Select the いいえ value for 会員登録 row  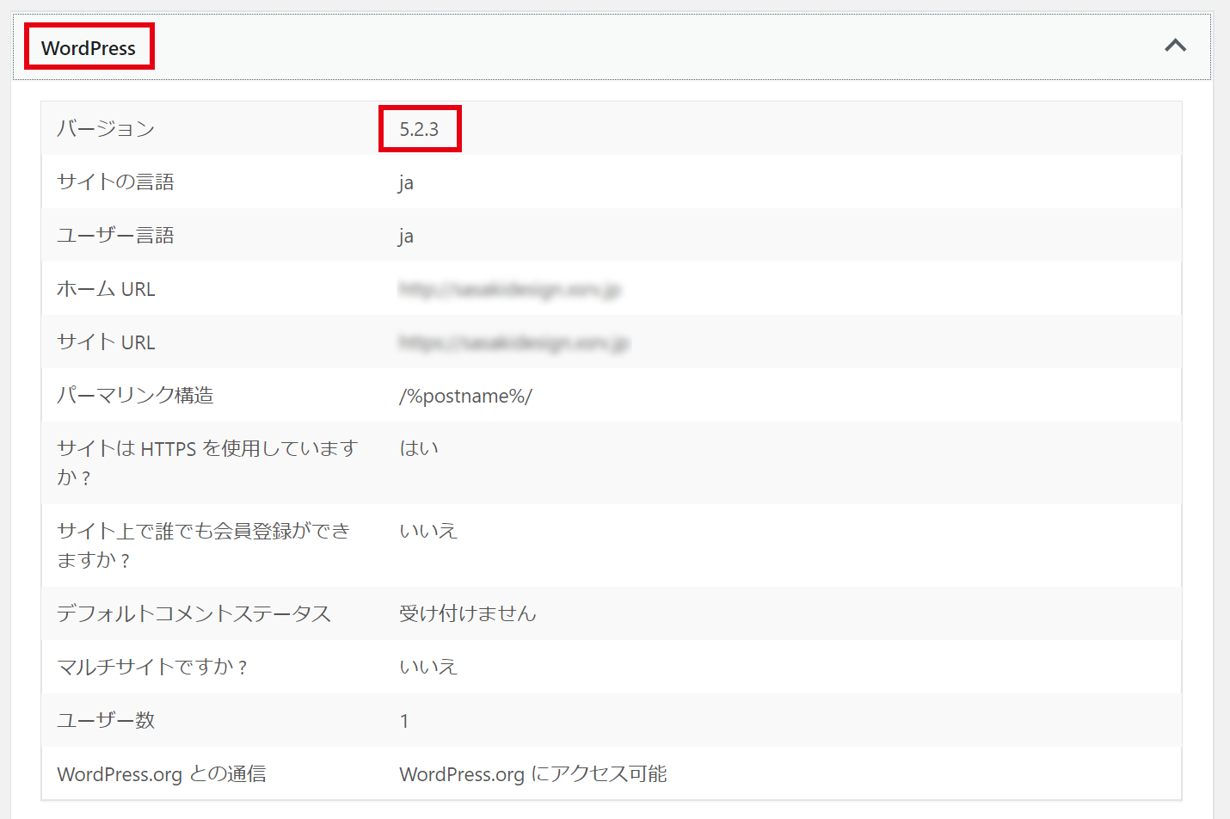pyautogui.click(x=427, y=531)
